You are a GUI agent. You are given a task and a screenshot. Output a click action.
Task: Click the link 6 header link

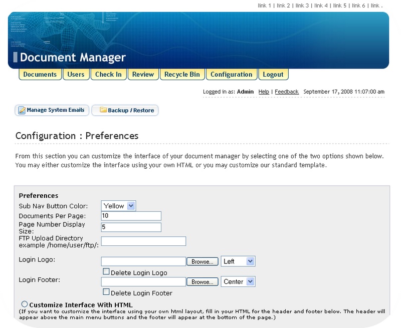point(358,6)
